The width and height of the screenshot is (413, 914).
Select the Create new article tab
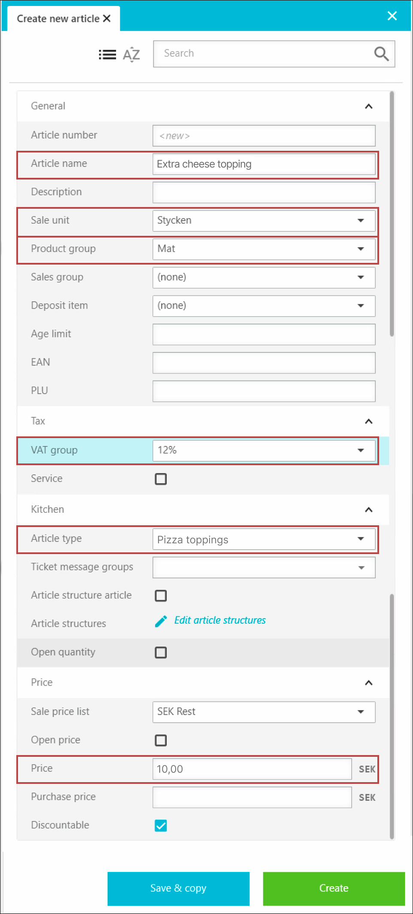pos(58,19)
